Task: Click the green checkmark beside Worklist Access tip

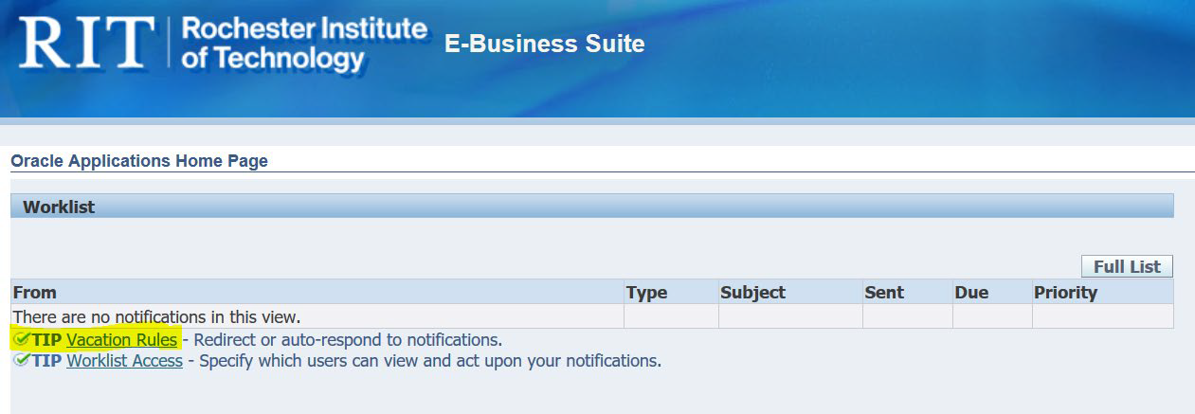Action: point(21,361)
